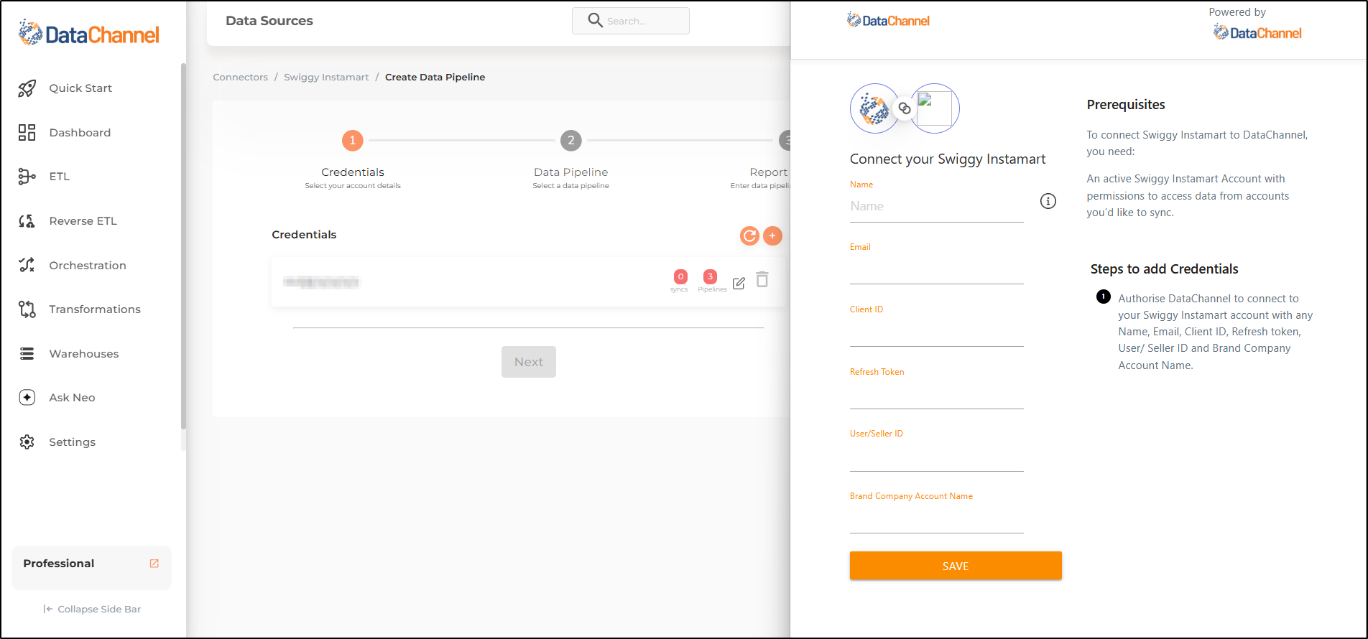The image size is (1368, 639).
Task: Click the Swiggy Instamart connector image
Action: [x=935, y=108]
